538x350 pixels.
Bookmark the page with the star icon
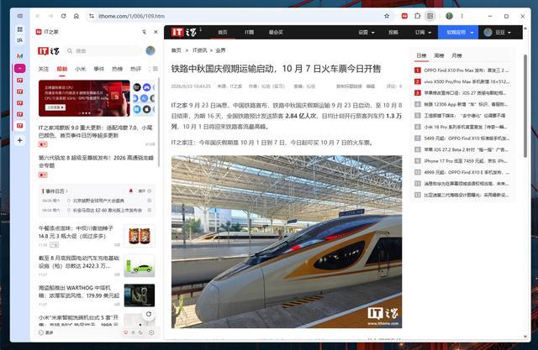point(387,16)
